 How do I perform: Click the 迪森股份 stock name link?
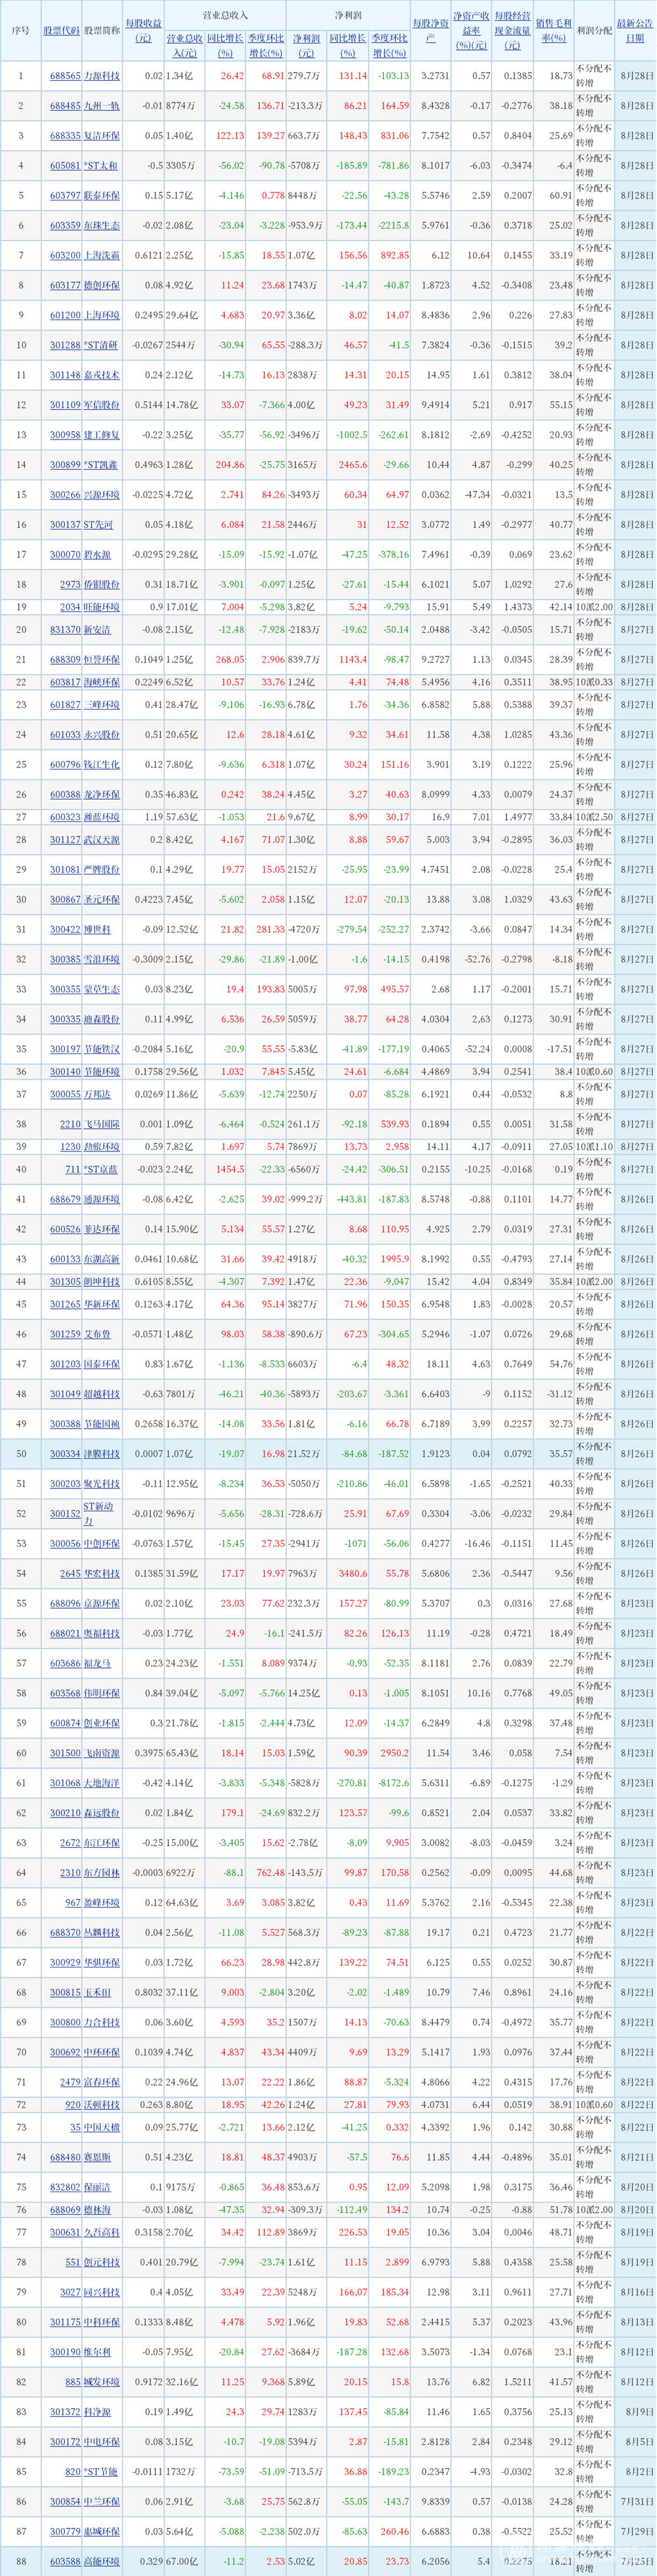(101, 1020)
